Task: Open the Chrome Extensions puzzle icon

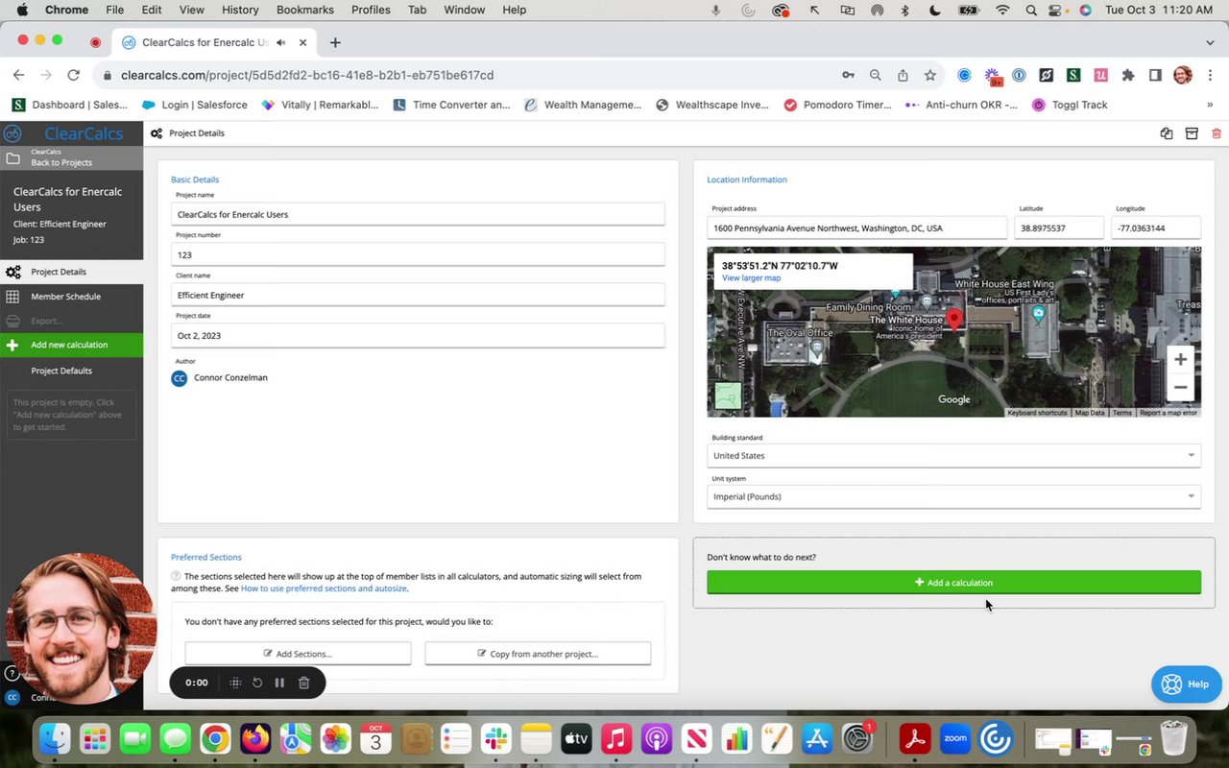Action: click(x=1128, y=75)
